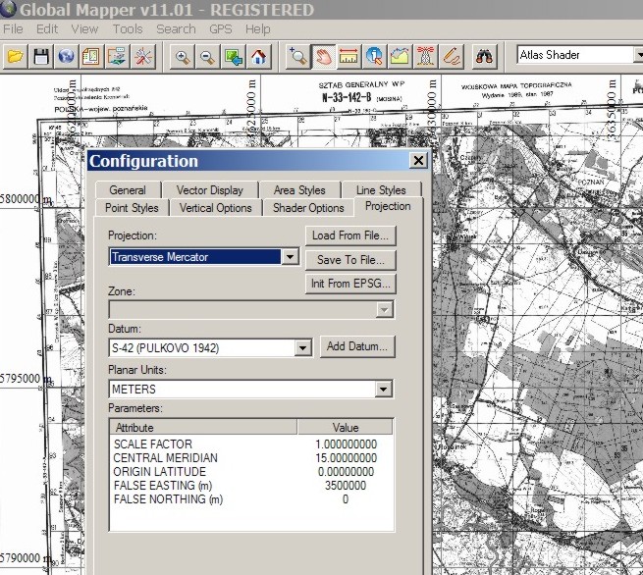Click the Attribute column header

pos(203,428)
